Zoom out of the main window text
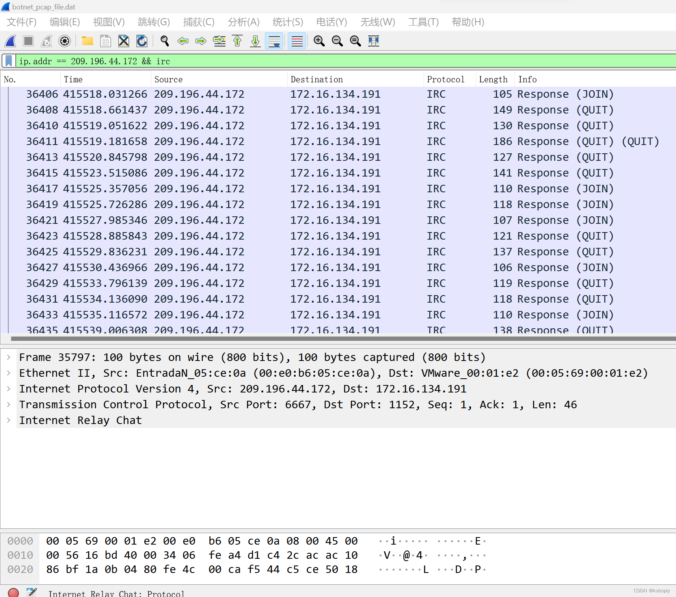This screenshot has width=676, height=597. [x=337, y=41]
